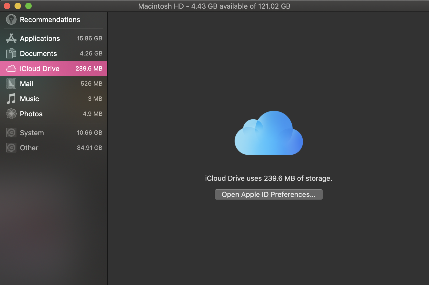
Task: Show the Documents category
Action: pos(38,54)
